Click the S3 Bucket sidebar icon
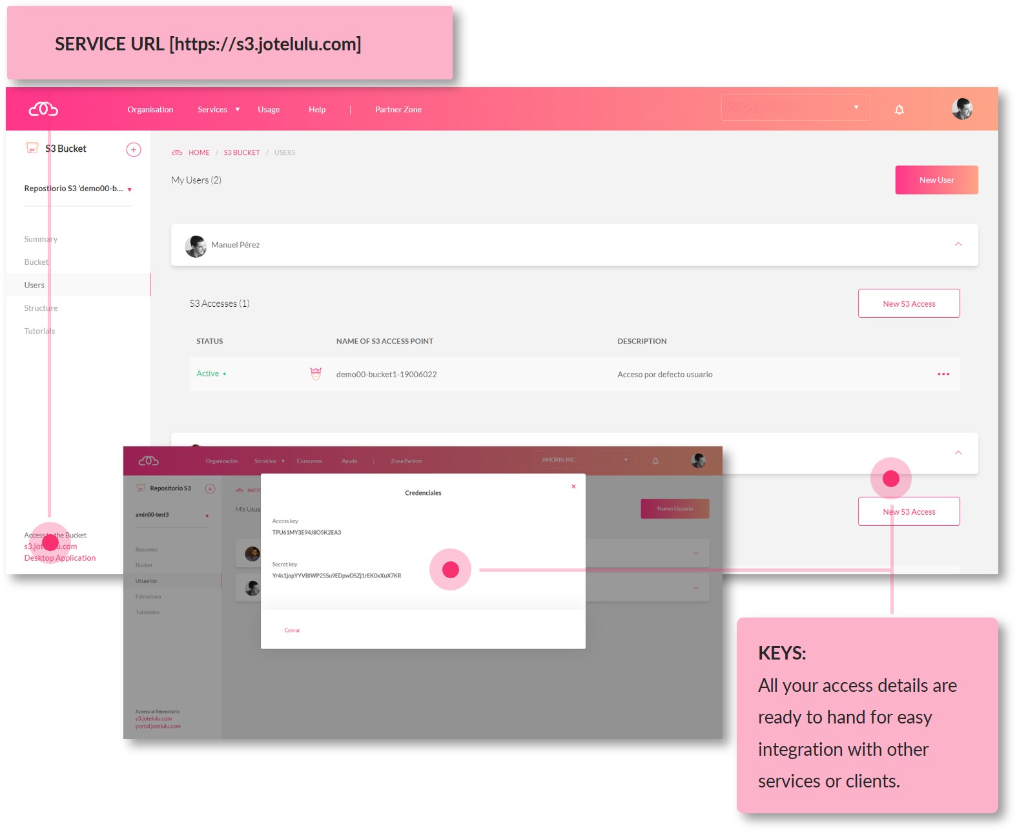Image resolution: width=1017 pixels, height=832 pixels. click(32, 148)
